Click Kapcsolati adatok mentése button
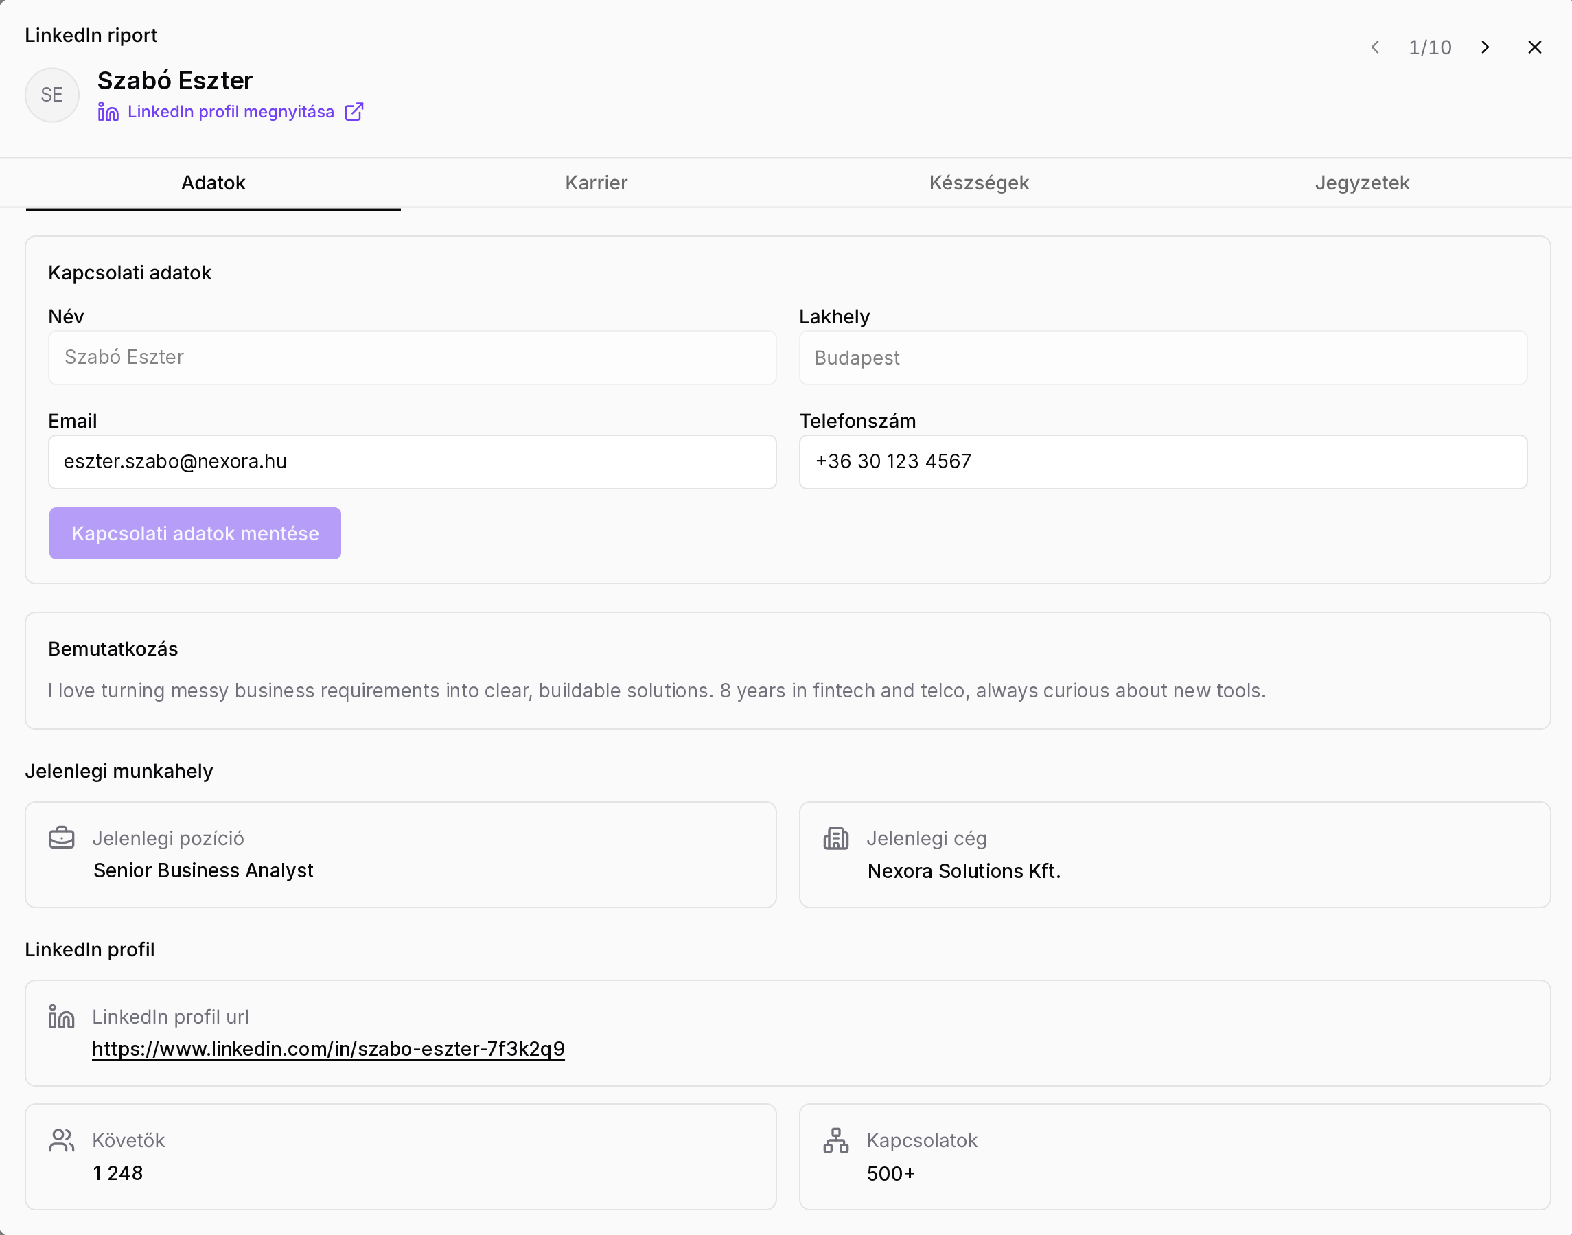 pos(195,533)
